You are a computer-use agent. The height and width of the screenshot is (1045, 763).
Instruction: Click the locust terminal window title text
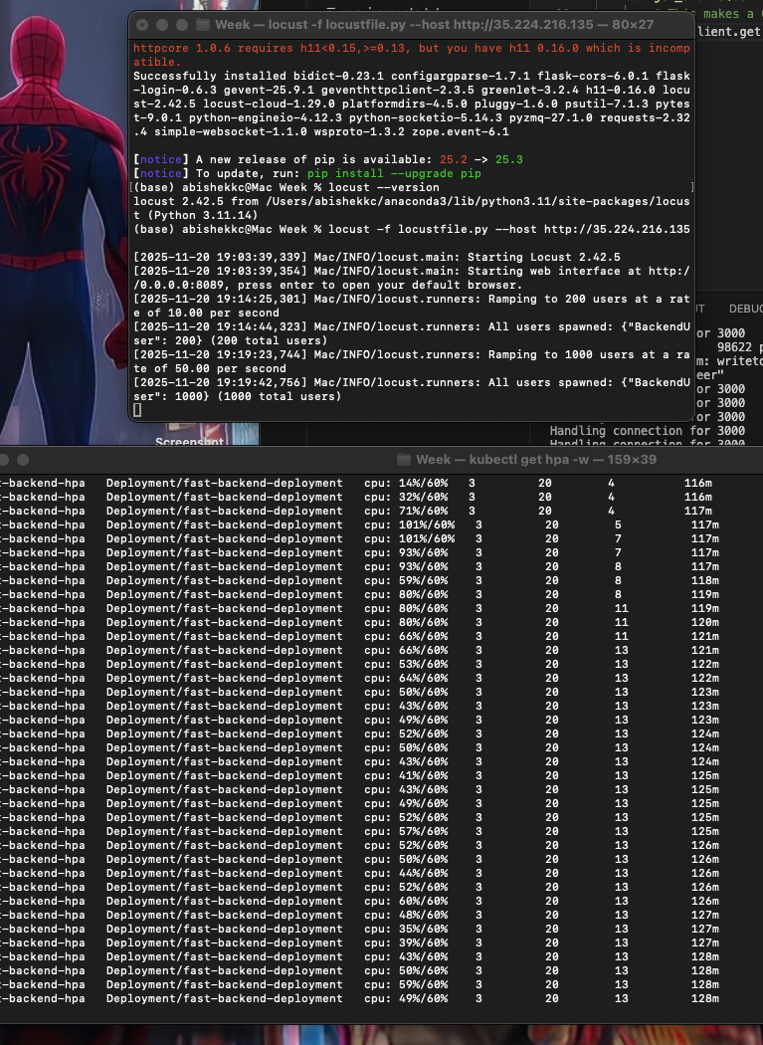click(x=435, y=25)
